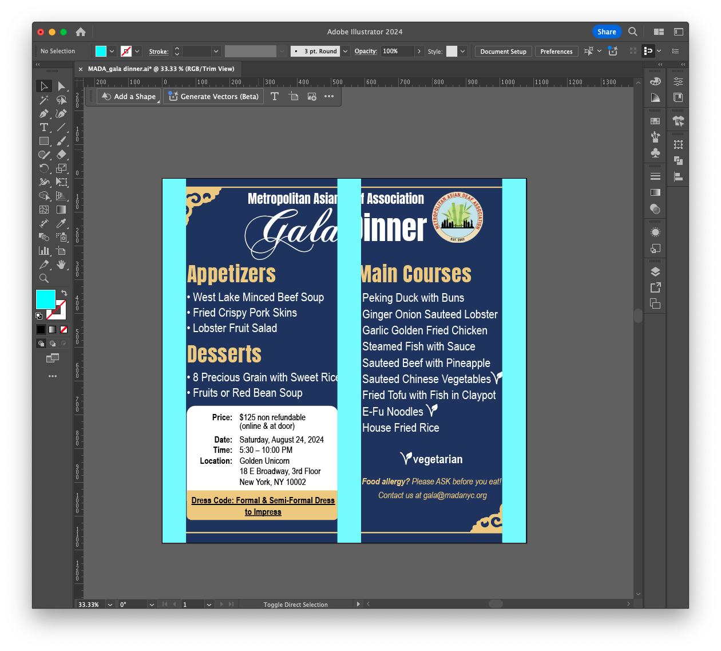
Task: Select the Pen tool
Action: click(x=44, y=113)
